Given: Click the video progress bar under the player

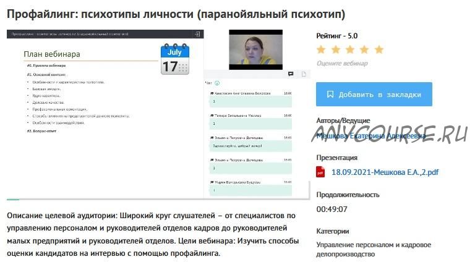Looking at the screenshot, I should pyautogui.click(x=158, y=200).
